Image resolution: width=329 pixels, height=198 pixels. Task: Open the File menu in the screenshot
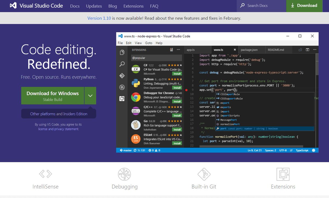point(120,43)
